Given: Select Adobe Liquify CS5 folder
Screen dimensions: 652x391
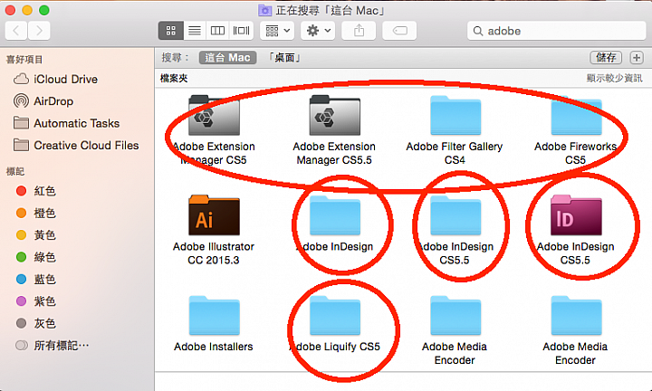Looking at the screenshot, I should [x=334, y=316].
